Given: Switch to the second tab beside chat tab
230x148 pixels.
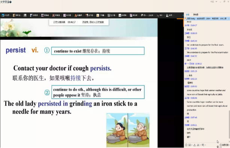Looking at the screenshot, I should [x=196, y=15].
